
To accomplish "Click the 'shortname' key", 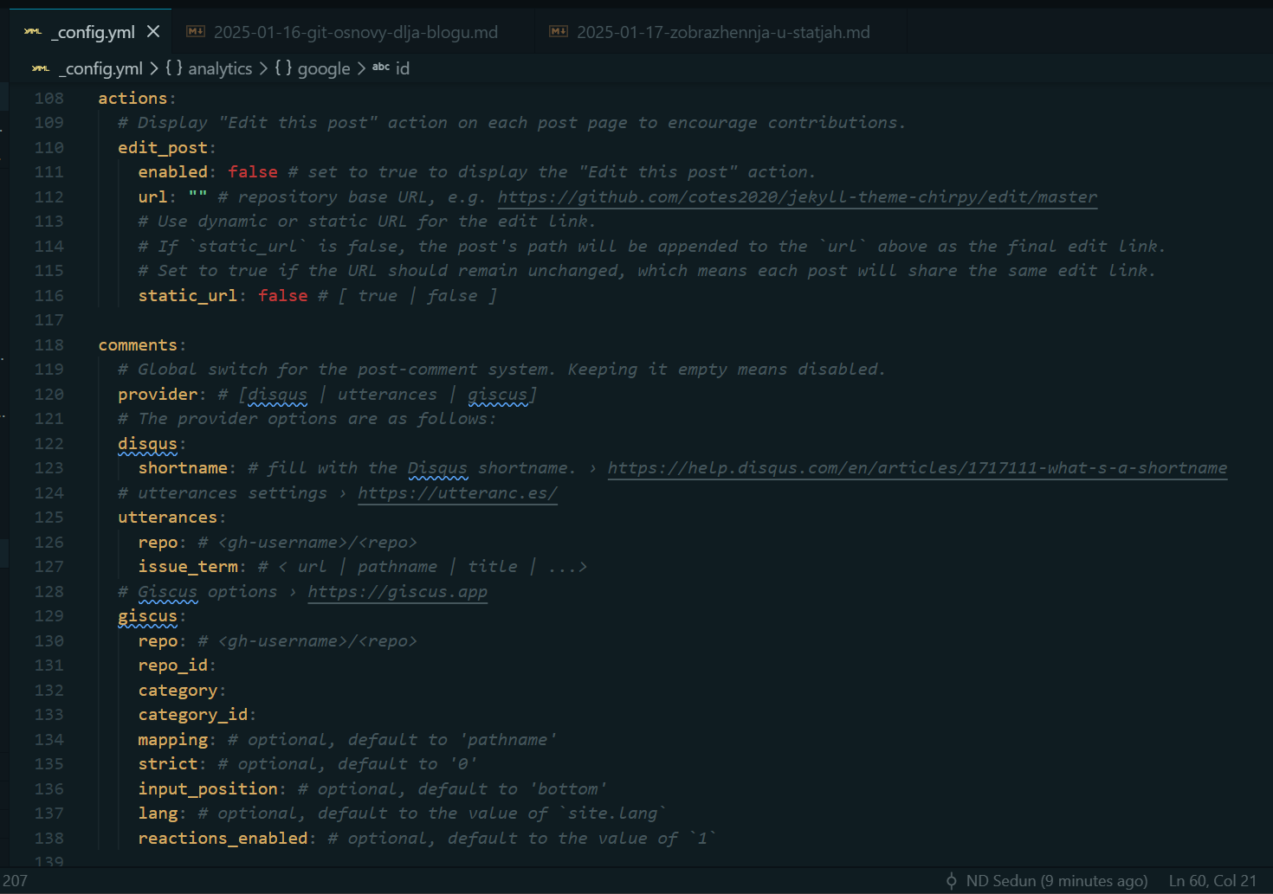I will point(183,468).
